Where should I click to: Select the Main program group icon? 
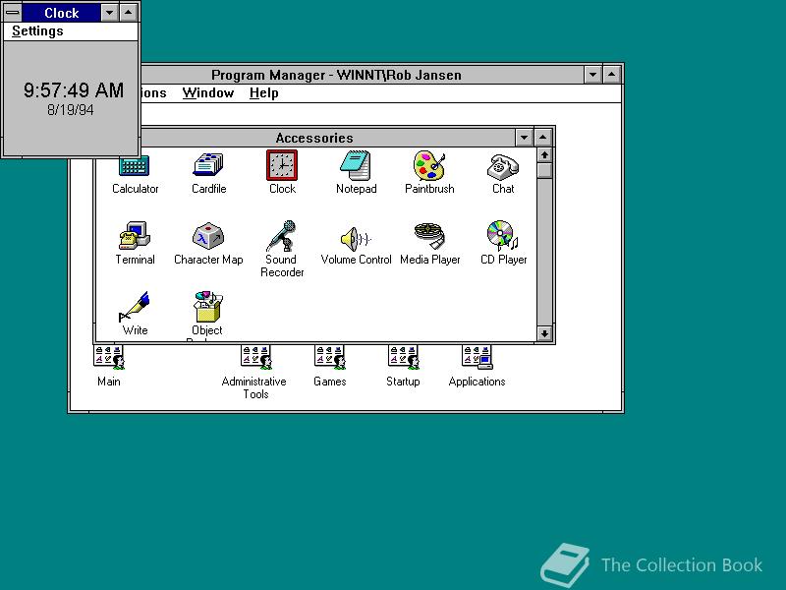click(109, 358)
